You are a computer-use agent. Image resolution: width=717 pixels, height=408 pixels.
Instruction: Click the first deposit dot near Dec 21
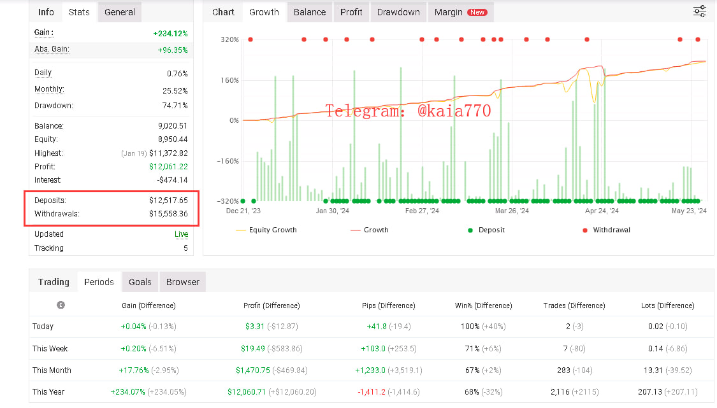click(243, 201)
